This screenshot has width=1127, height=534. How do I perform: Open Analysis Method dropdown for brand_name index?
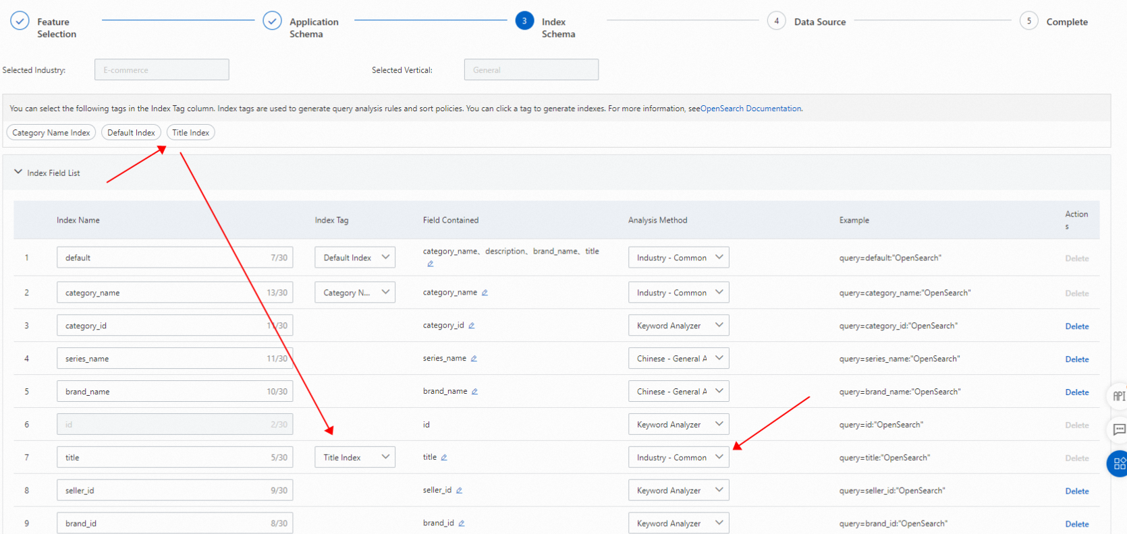(679, 392)
